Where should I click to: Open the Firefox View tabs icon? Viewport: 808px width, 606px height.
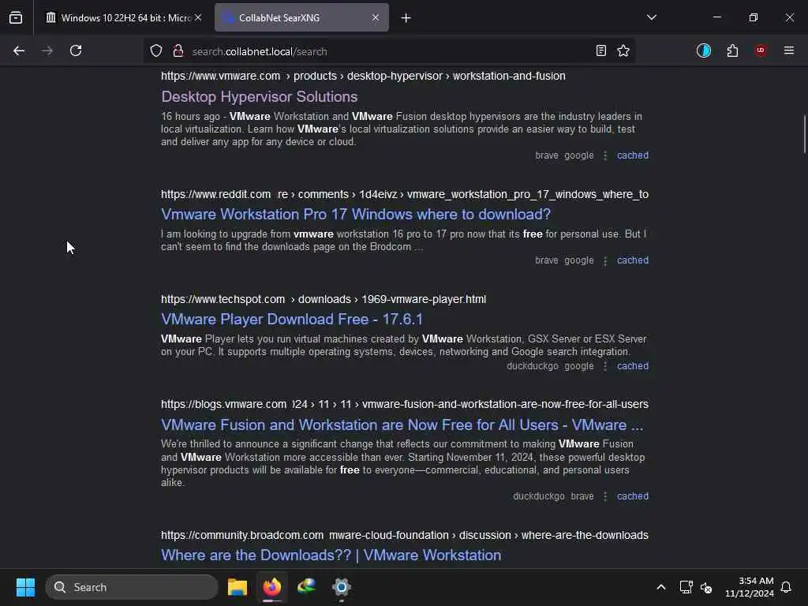[x=16, y=17]
